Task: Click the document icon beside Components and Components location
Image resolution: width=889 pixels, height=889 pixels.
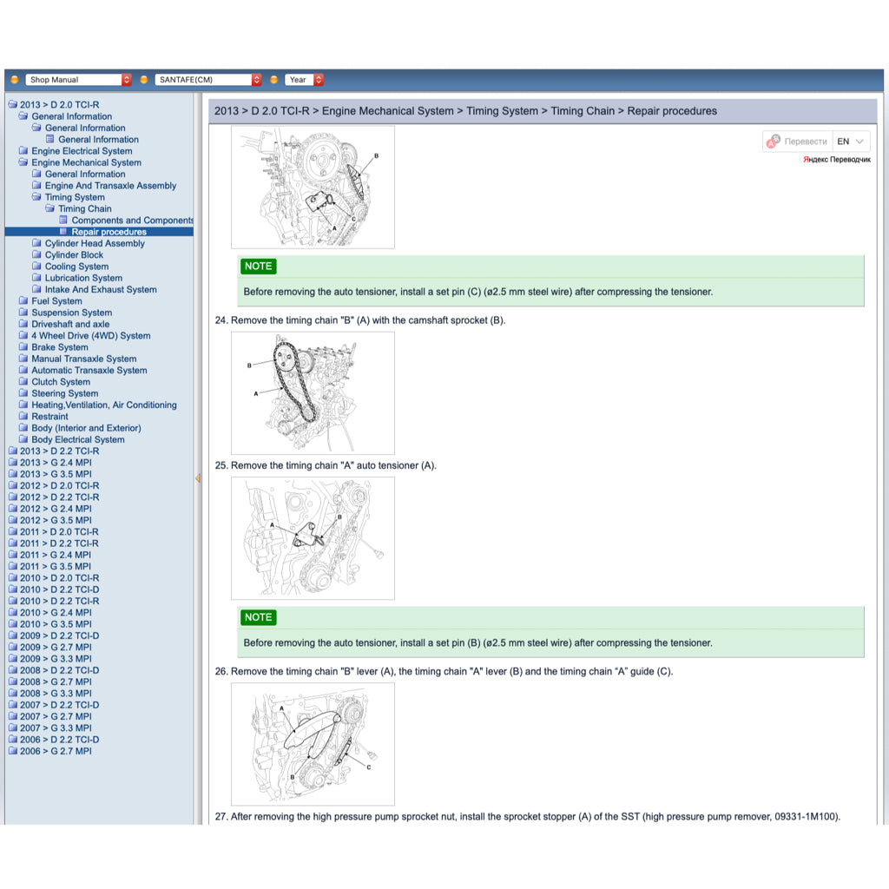Action: coord(63,221)
